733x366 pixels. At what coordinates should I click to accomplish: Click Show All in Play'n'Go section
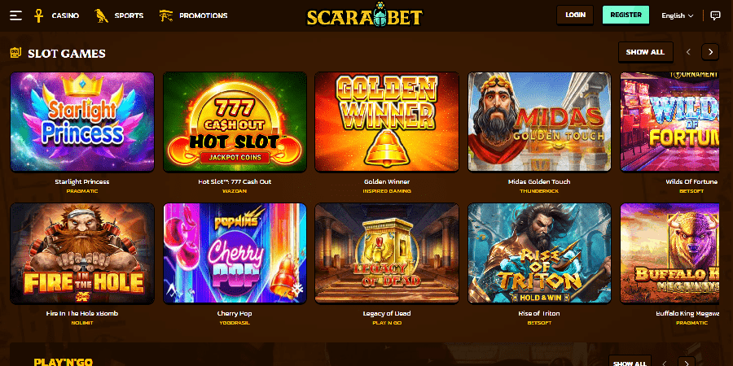tap(630, 364)
